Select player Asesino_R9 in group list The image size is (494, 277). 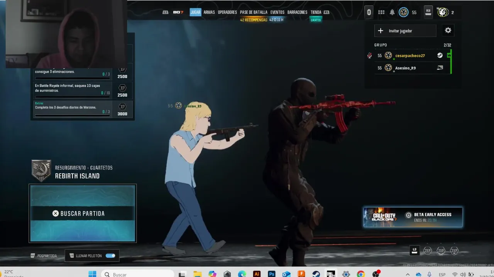pos(405,68)
